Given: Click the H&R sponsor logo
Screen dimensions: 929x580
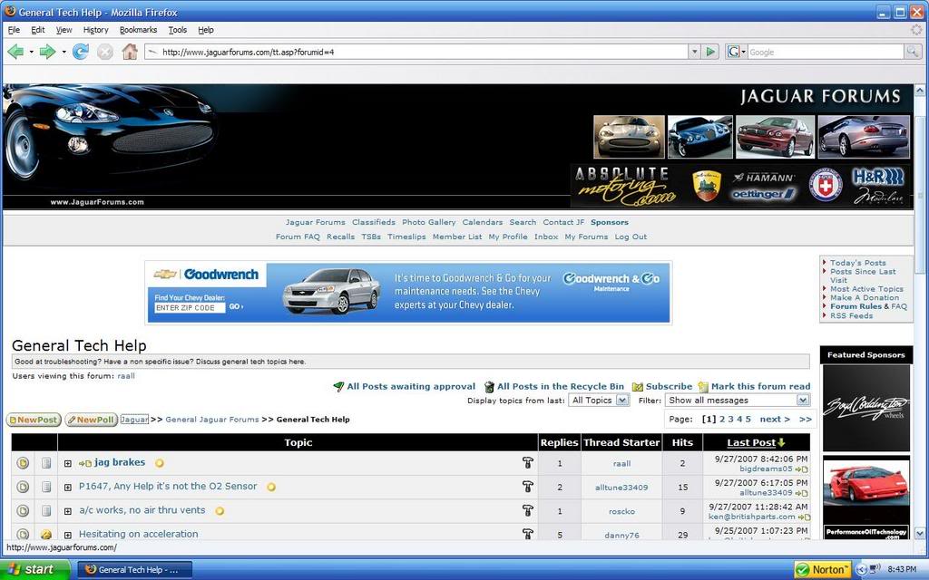Looking at the screenshot, I should pyautogui.click(x=878, y=177).
